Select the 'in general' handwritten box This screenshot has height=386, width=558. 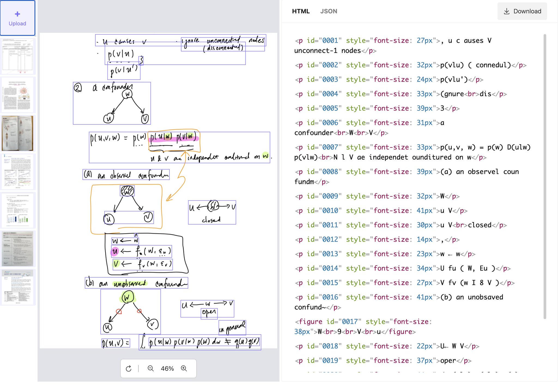click(232, 328)
